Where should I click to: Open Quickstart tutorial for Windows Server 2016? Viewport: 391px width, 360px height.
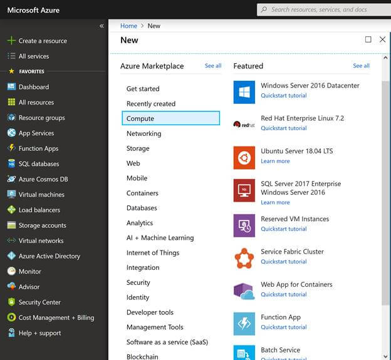tap(283, 95)
